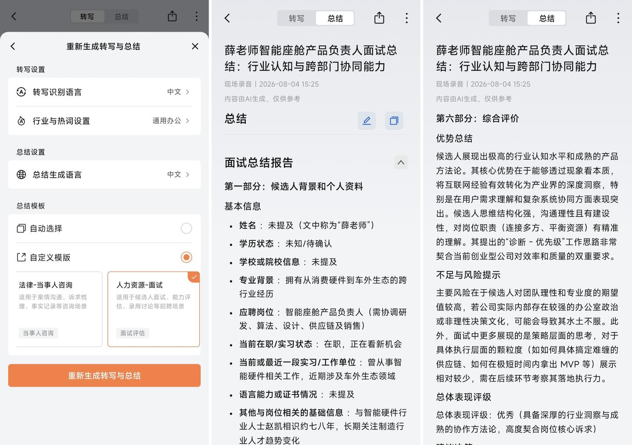Go back from the regenerate settings sheet
Screen dimensions: 632x445
[x=13, y=46]
